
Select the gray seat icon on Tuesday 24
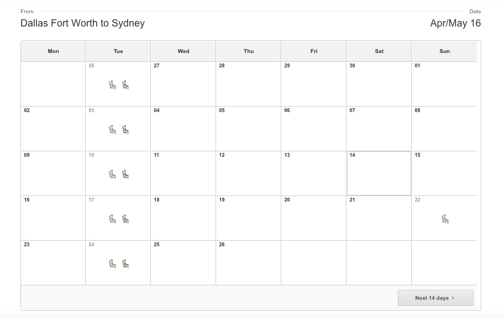click(x=112, y=264)
